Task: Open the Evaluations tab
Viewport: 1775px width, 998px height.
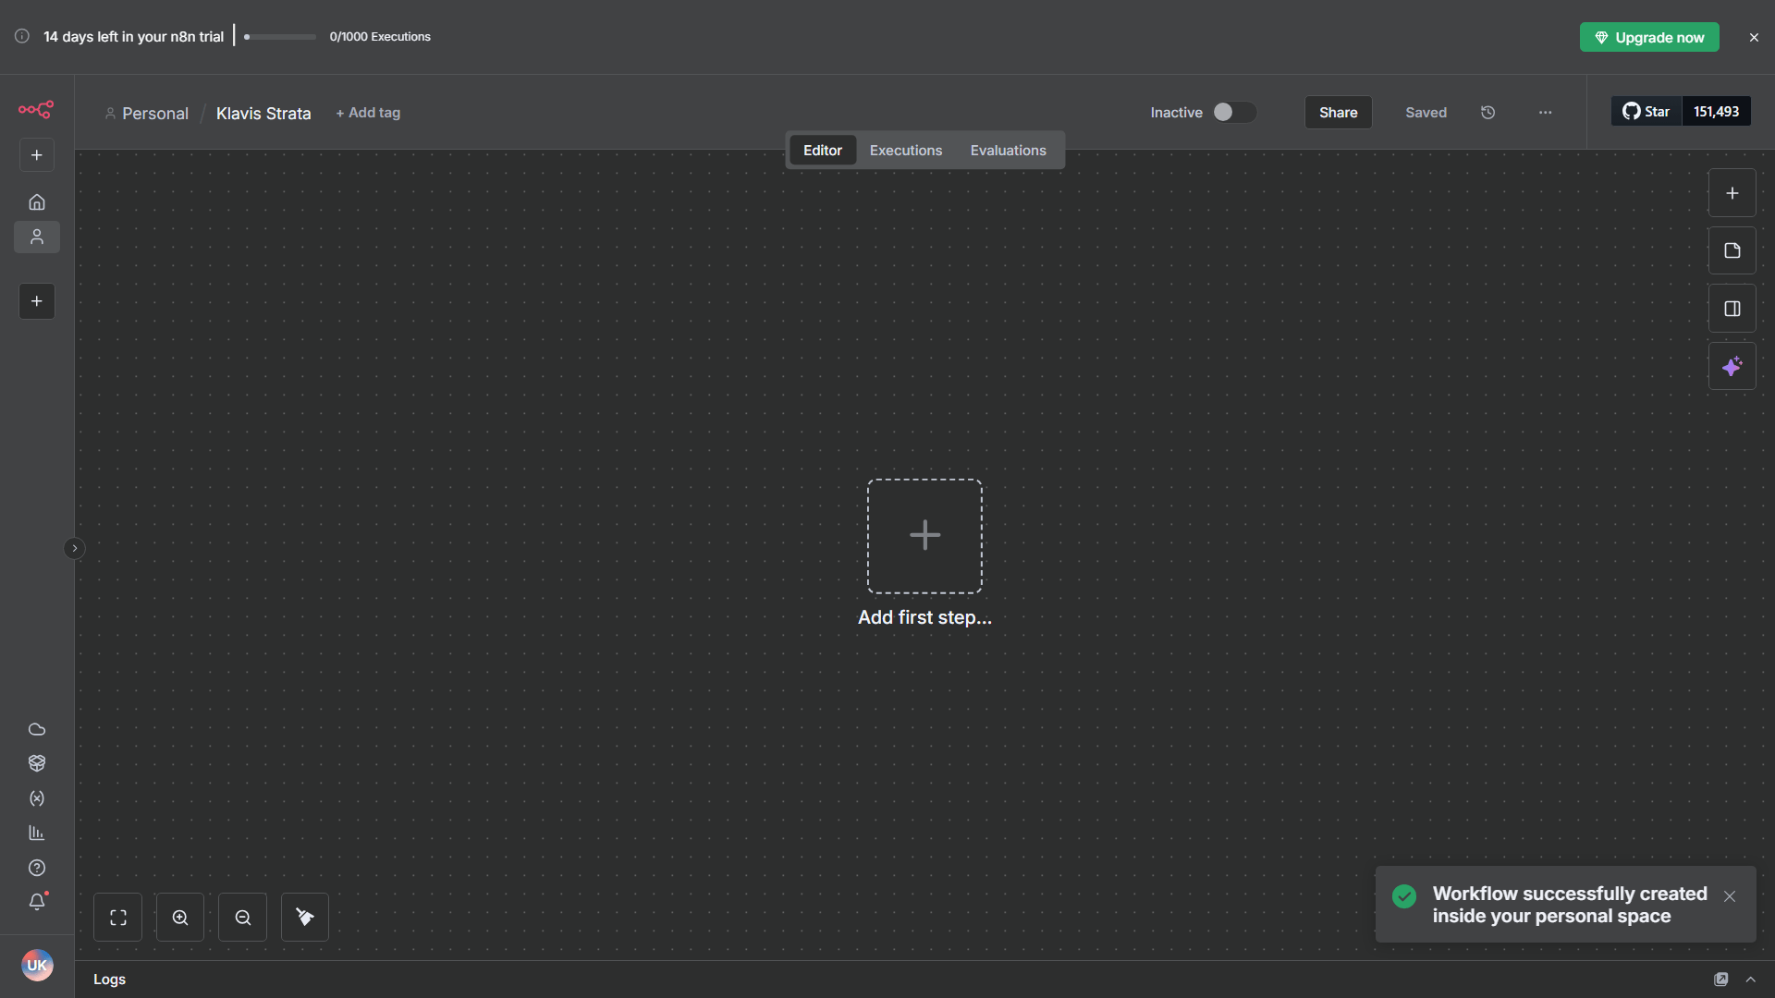Action: coord(1008,150)
